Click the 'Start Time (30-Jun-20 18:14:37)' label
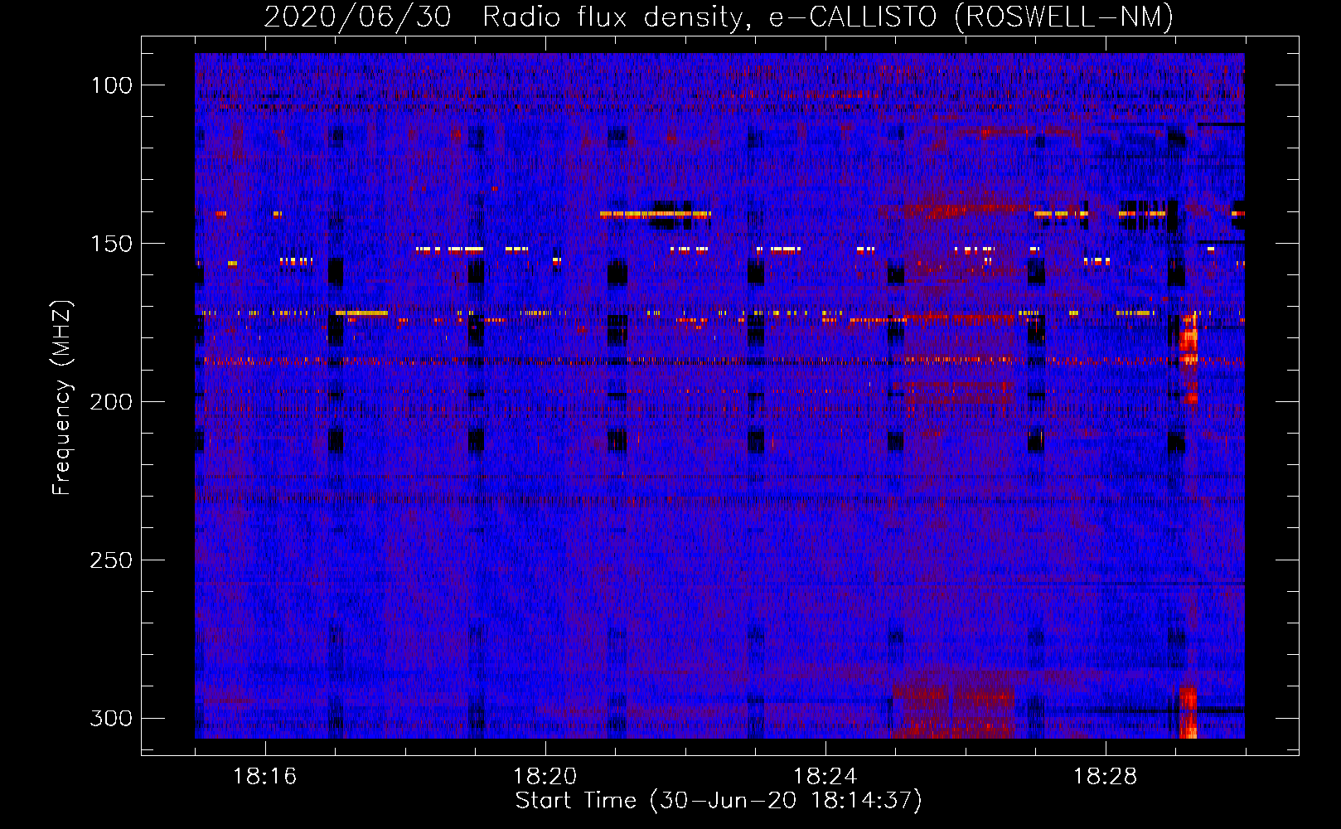This screenshot has width=1341, height=829. click(719, 801)
